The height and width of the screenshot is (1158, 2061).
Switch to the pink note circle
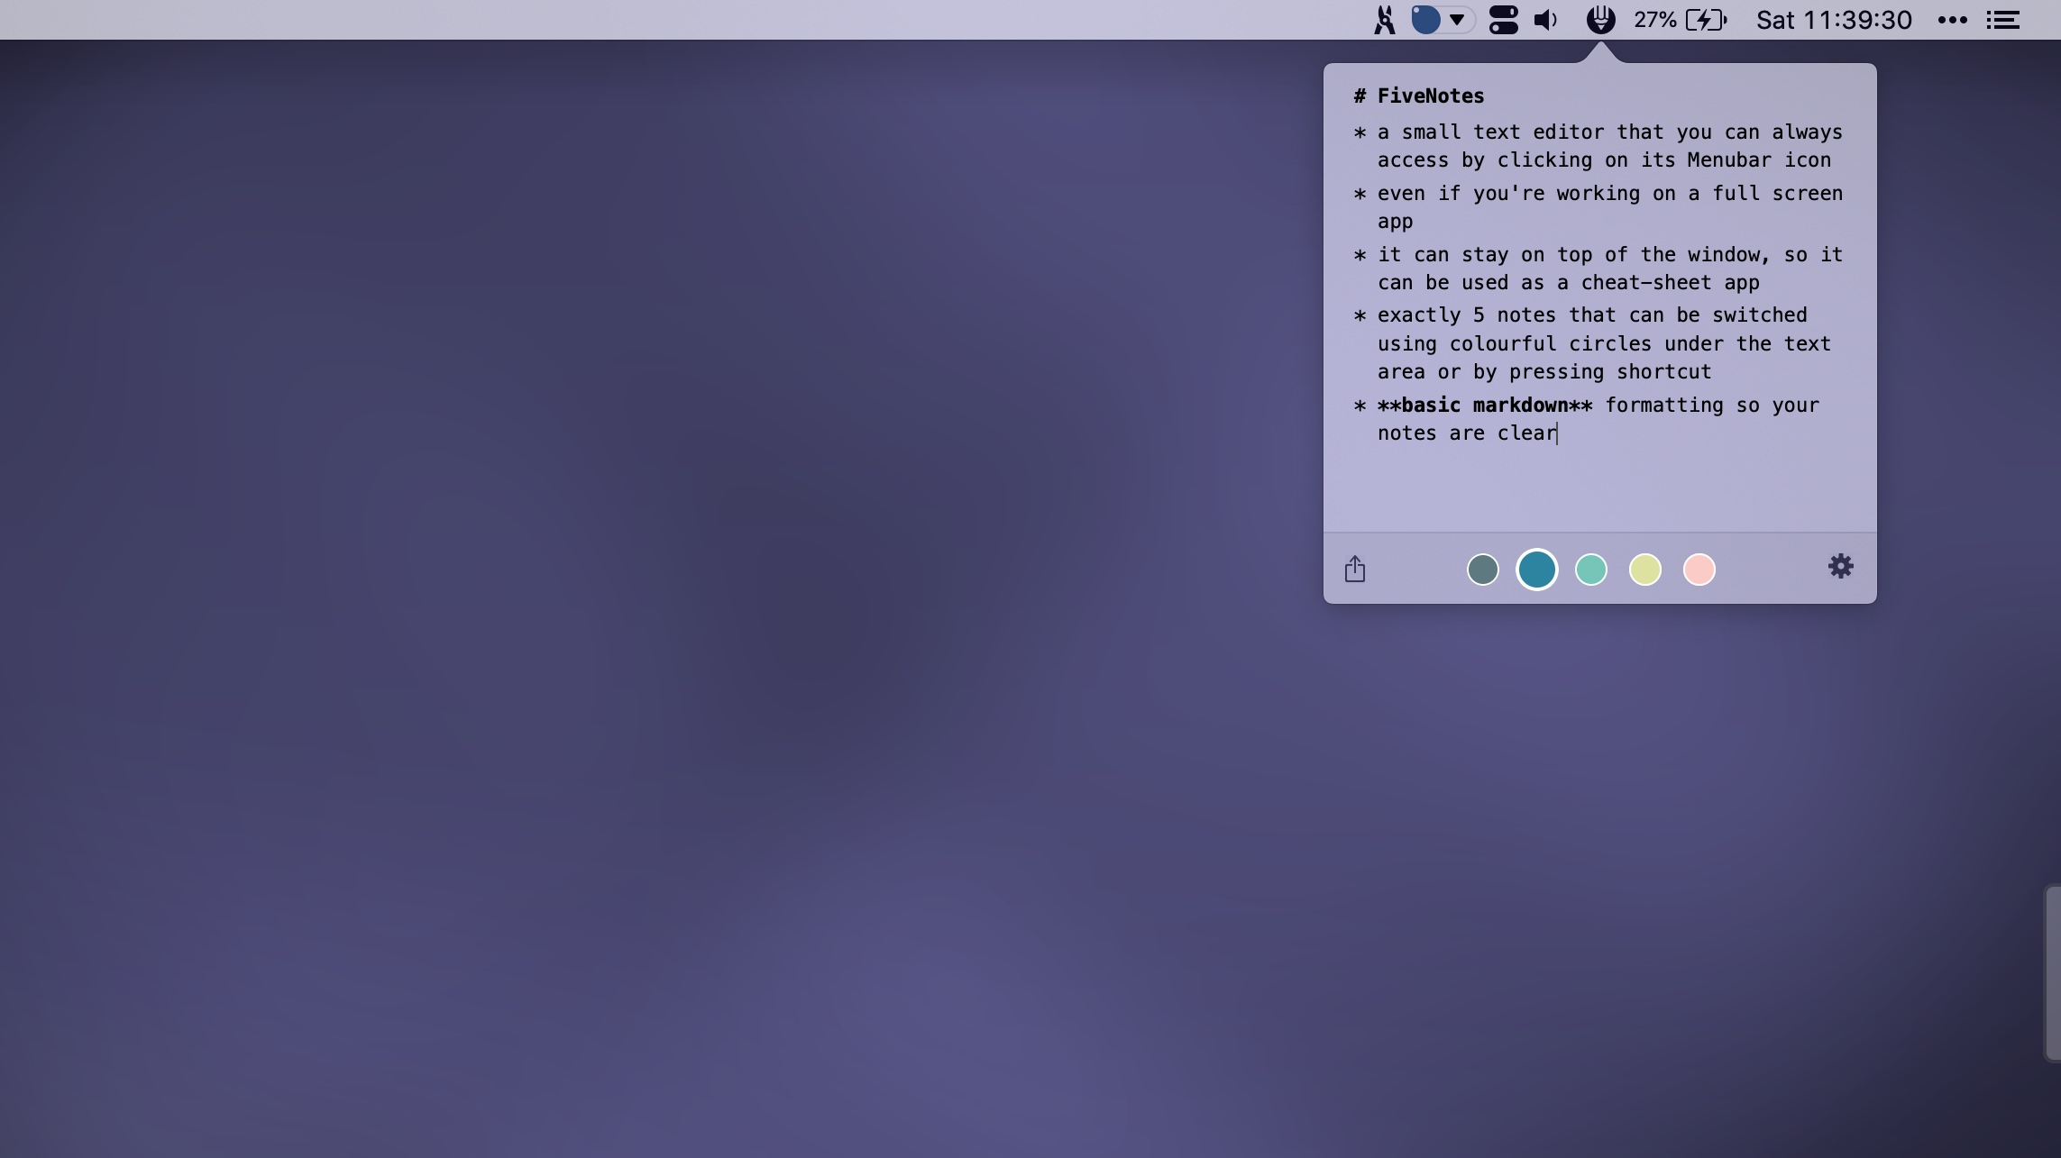pos(1699,570)
